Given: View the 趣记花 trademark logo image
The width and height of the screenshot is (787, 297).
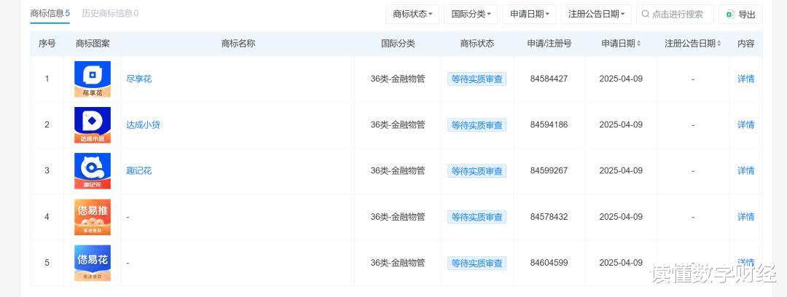Looking at the screenshot, I should click(x=93, y=170).
